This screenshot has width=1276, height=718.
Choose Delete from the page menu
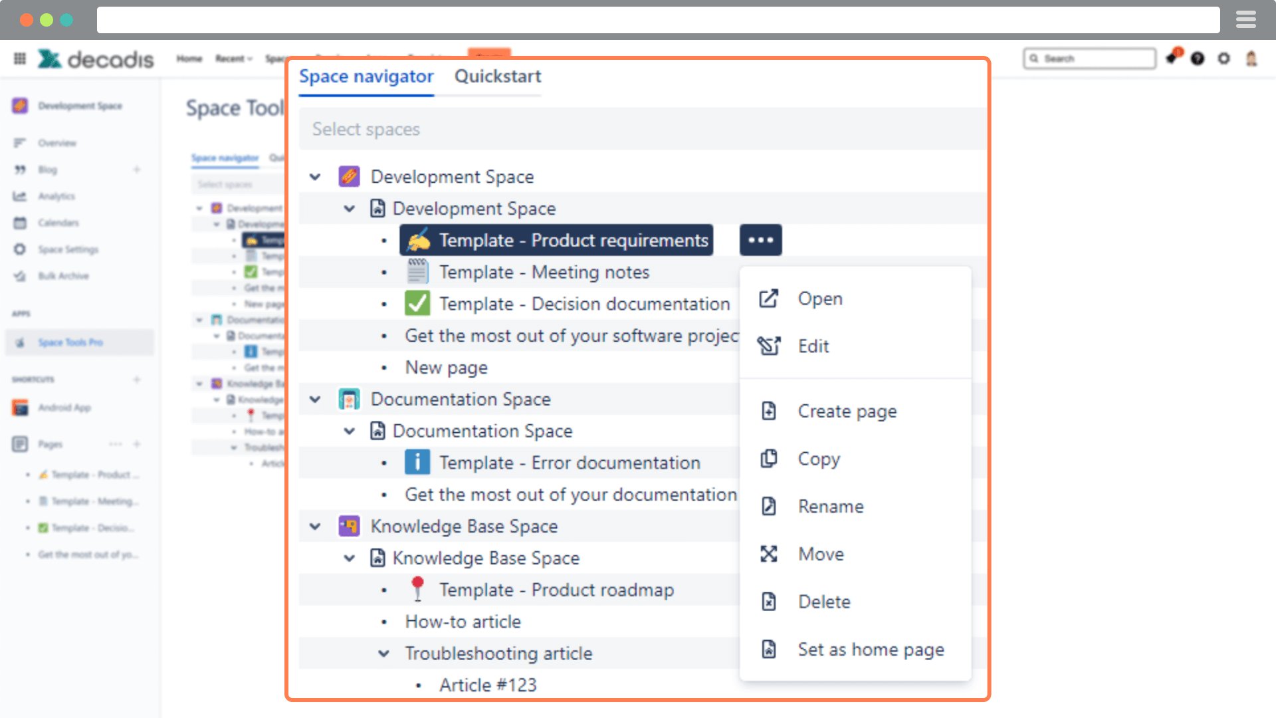point(823,602)
